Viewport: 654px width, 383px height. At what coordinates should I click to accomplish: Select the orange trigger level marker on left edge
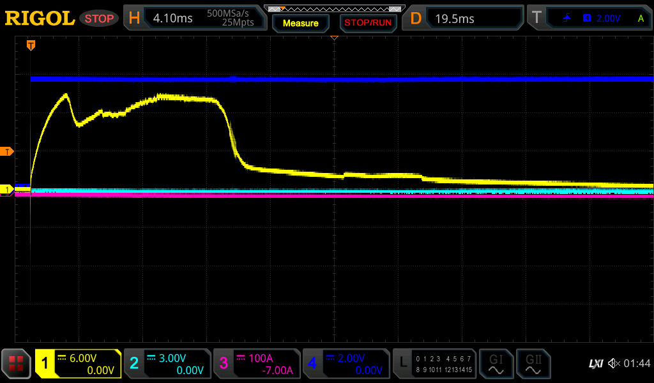tap(8, 151)
